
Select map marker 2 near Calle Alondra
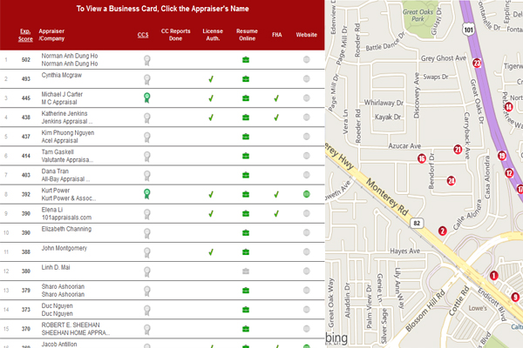click(x=443, y=231)
